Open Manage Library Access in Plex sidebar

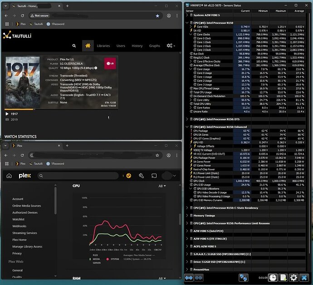(27, 246)
